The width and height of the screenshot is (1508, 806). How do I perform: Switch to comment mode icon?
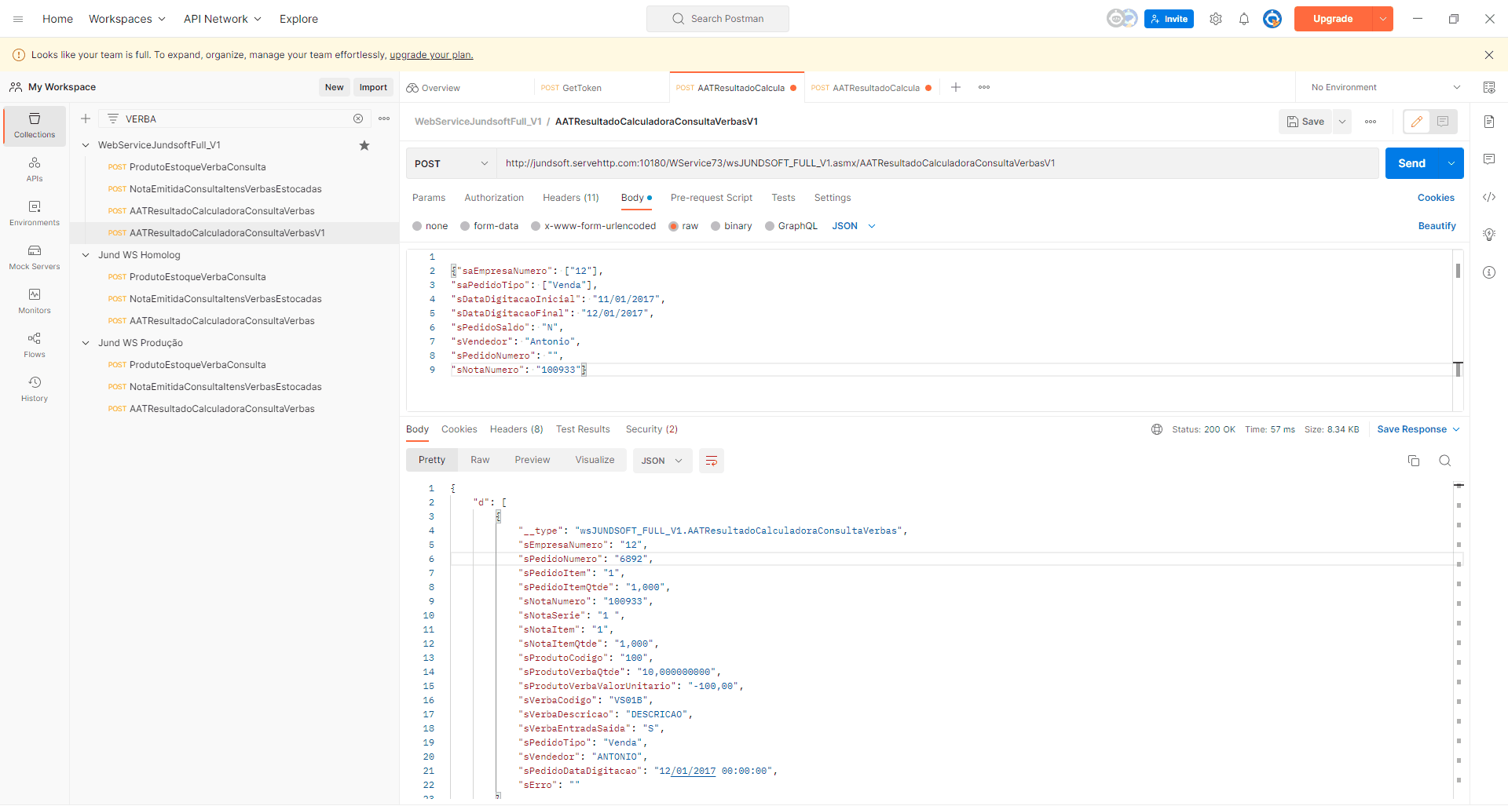(1443, 122)
